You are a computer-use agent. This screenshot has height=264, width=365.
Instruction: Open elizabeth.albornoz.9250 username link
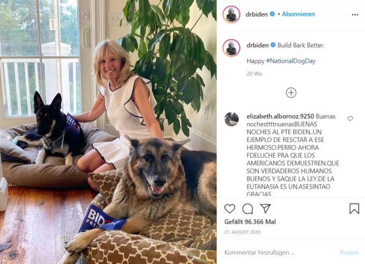pos(280,116)
